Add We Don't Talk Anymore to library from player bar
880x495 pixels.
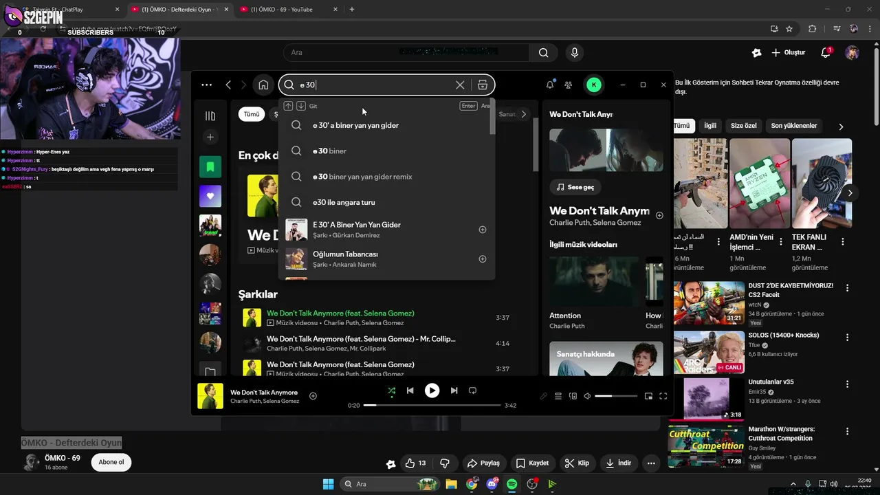[x=313, y=396]
